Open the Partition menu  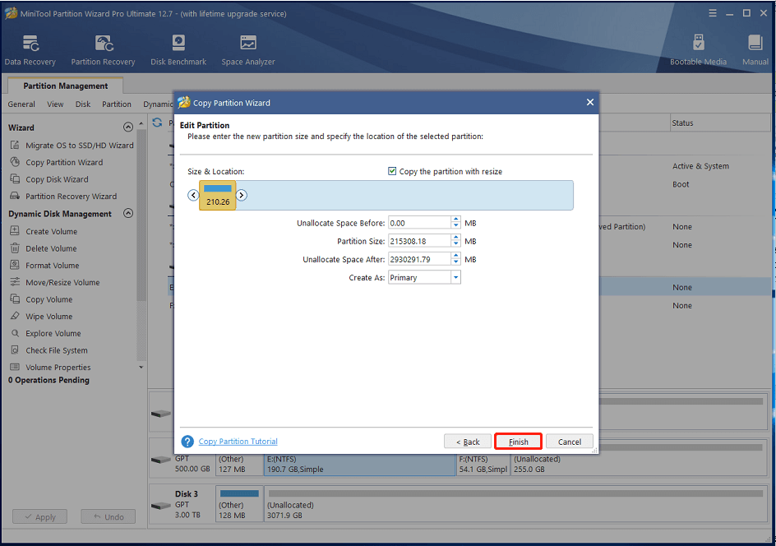[x=116, y=104]
